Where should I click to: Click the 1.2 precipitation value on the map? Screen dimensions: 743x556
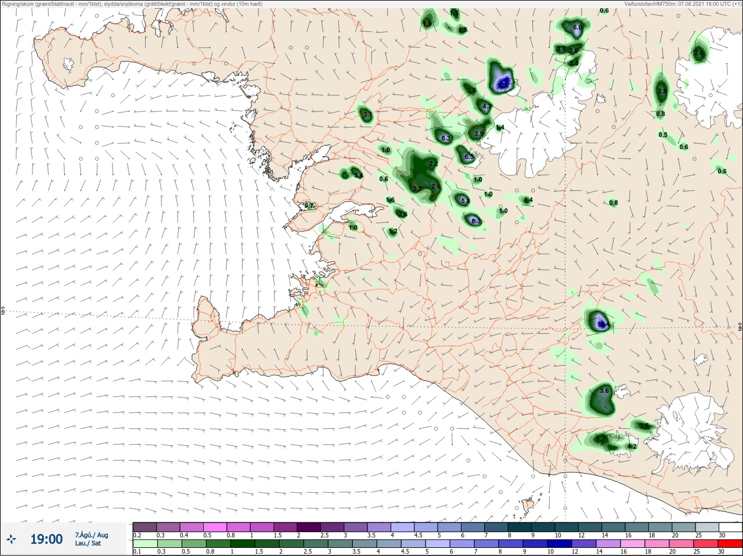point(393,231)
